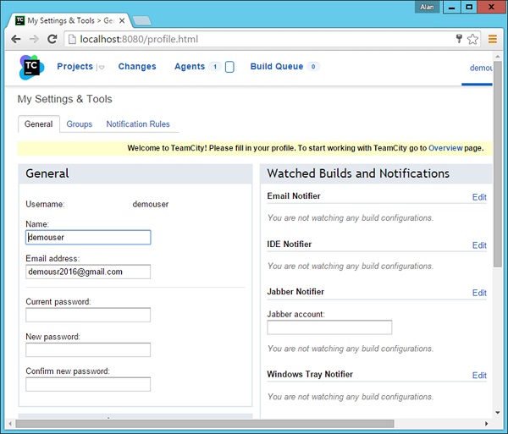Click the Email address text box
Viewport: 508px width, 434px height.
click(x=88, y=272)
